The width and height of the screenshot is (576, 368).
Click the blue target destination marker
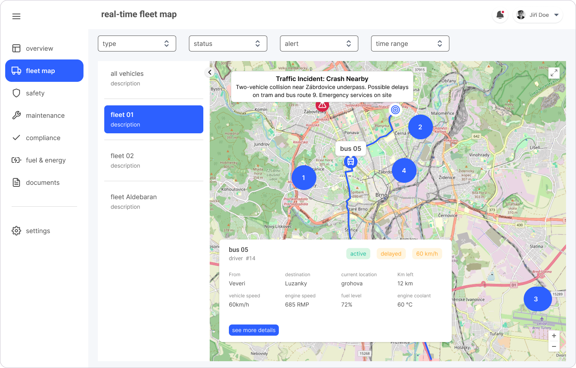pos(395,110)
